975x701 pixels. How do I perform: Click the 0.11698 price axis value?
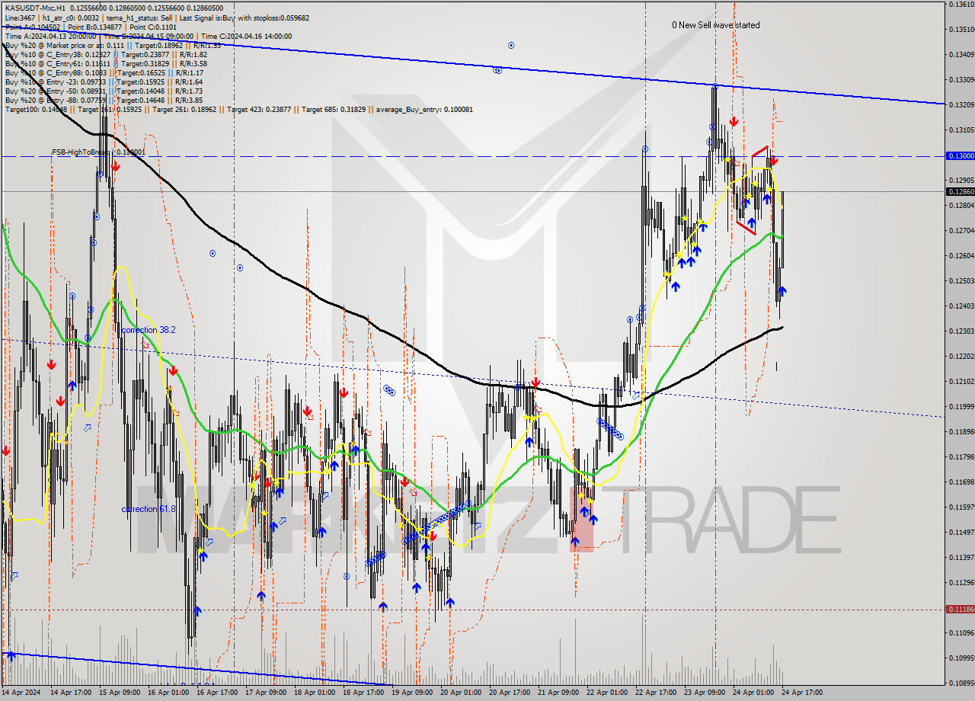962,482
